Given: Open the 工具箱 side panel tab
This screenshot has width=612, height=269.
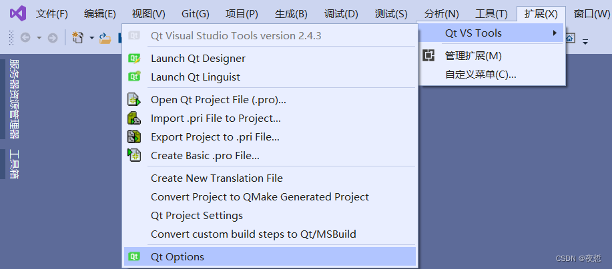Looking at the screenshot, I should (14, 164).
